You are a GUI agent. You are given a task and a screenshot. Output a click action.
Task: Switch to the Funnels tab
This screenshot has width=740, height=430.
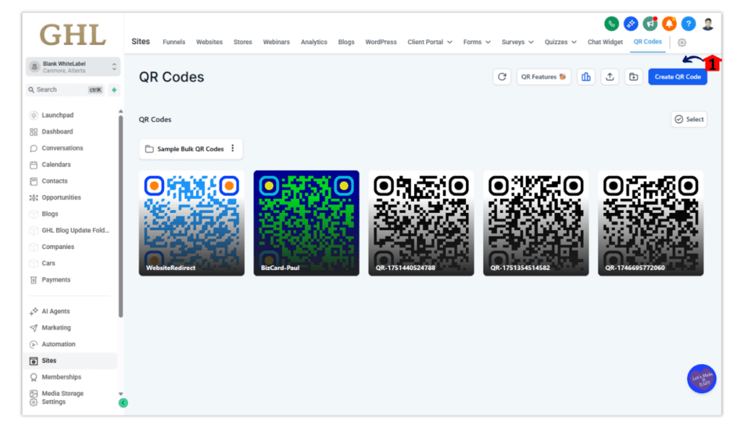[173, 42]
